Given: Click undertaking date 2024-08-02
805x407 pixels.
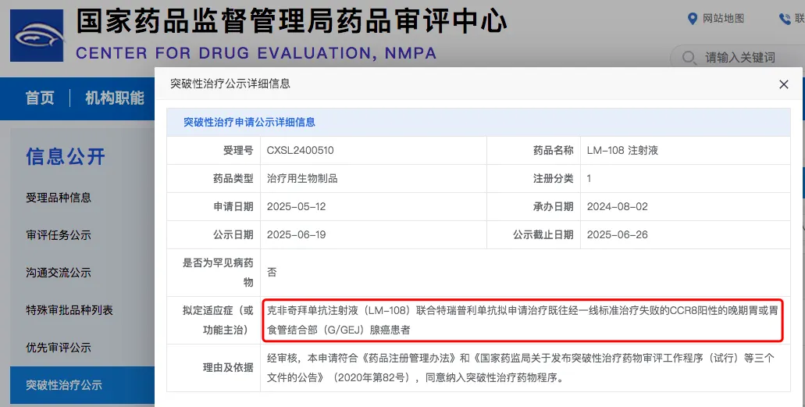Looking at the screenshot, I should click(x=617, y=206).
